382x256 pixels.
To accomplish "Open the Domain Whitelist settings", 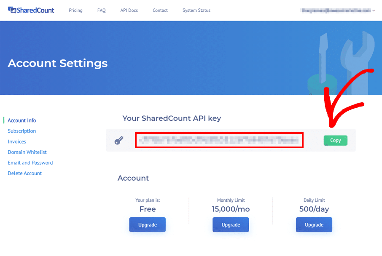I will click(27, 152).
